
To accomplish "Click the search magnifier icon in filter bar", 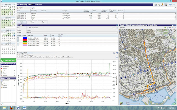I will 33,8.
